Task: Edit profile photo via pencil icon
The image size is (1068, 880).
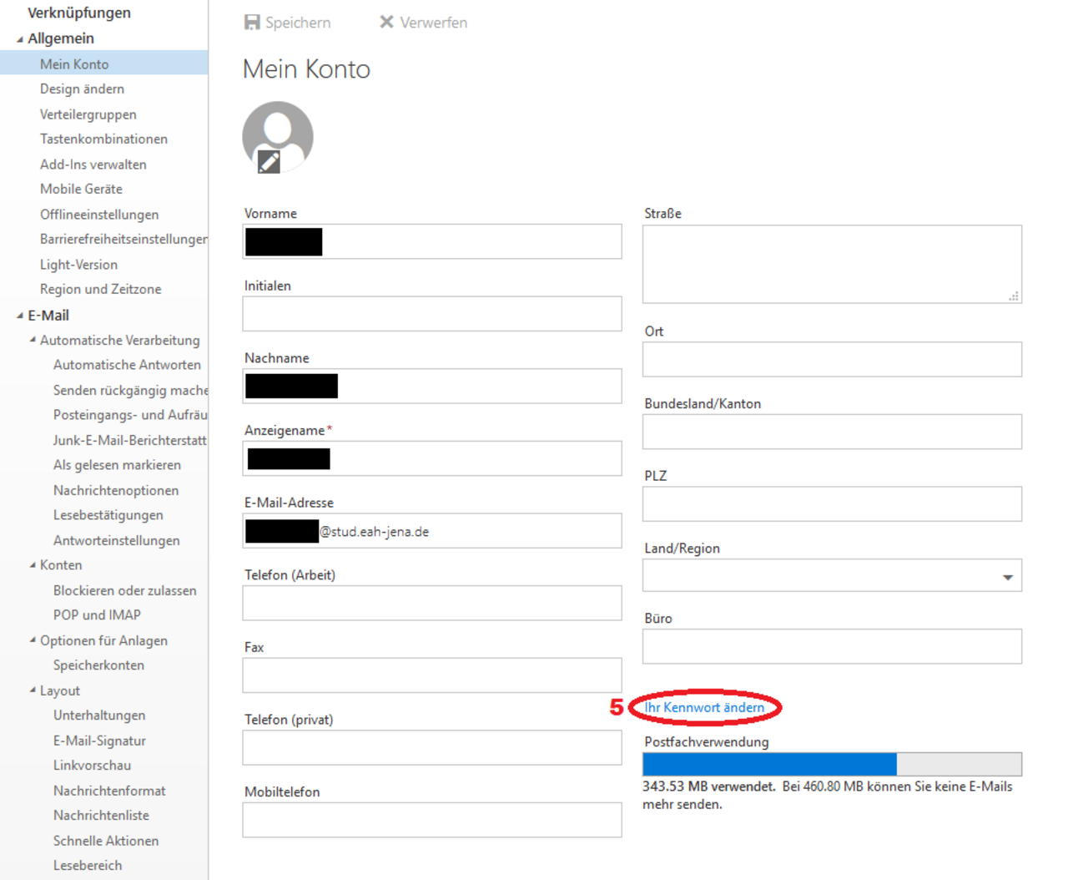Action: click(269, 162)
